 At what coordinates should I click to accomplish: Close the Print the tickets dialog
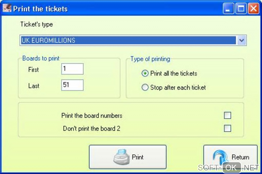(254, 9)
